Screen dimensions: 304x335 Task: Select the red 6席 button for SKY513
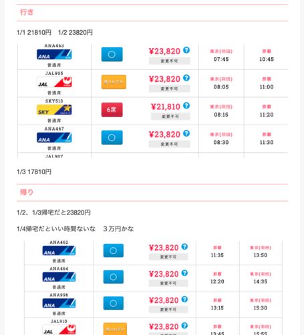112,110
